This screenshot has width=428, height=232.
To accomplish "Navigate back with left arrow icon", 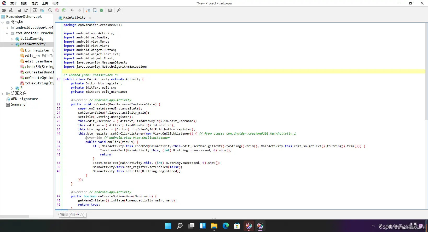I will click(x=72, y=10).
